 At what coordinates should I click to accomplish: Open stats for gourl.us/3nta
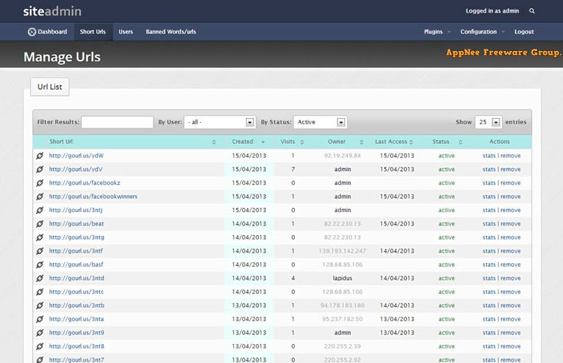[489, 319]
